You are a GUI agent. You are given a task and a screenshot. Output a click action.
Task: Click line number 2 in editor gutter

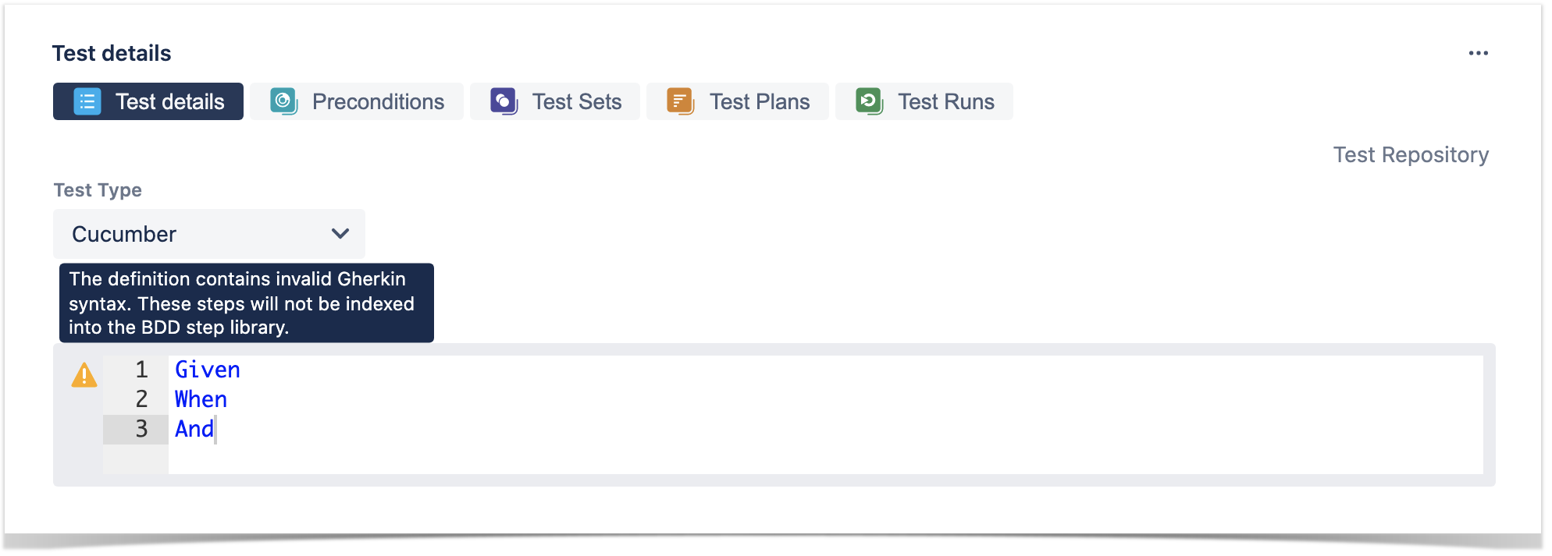(141, 399)
